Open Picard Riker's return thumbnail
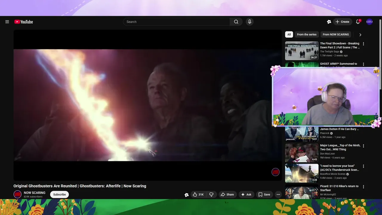 [302, 191]
